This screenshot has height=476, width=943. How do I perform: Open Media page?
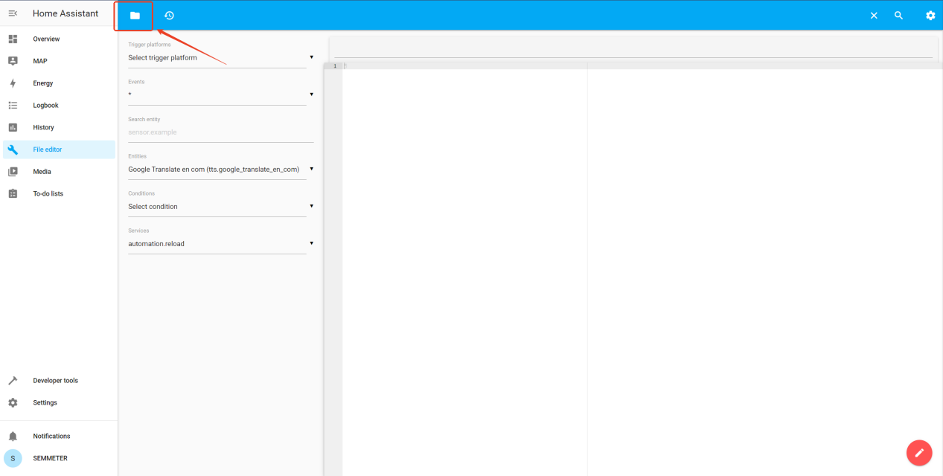pyautogui.click(x=42, y=172)
